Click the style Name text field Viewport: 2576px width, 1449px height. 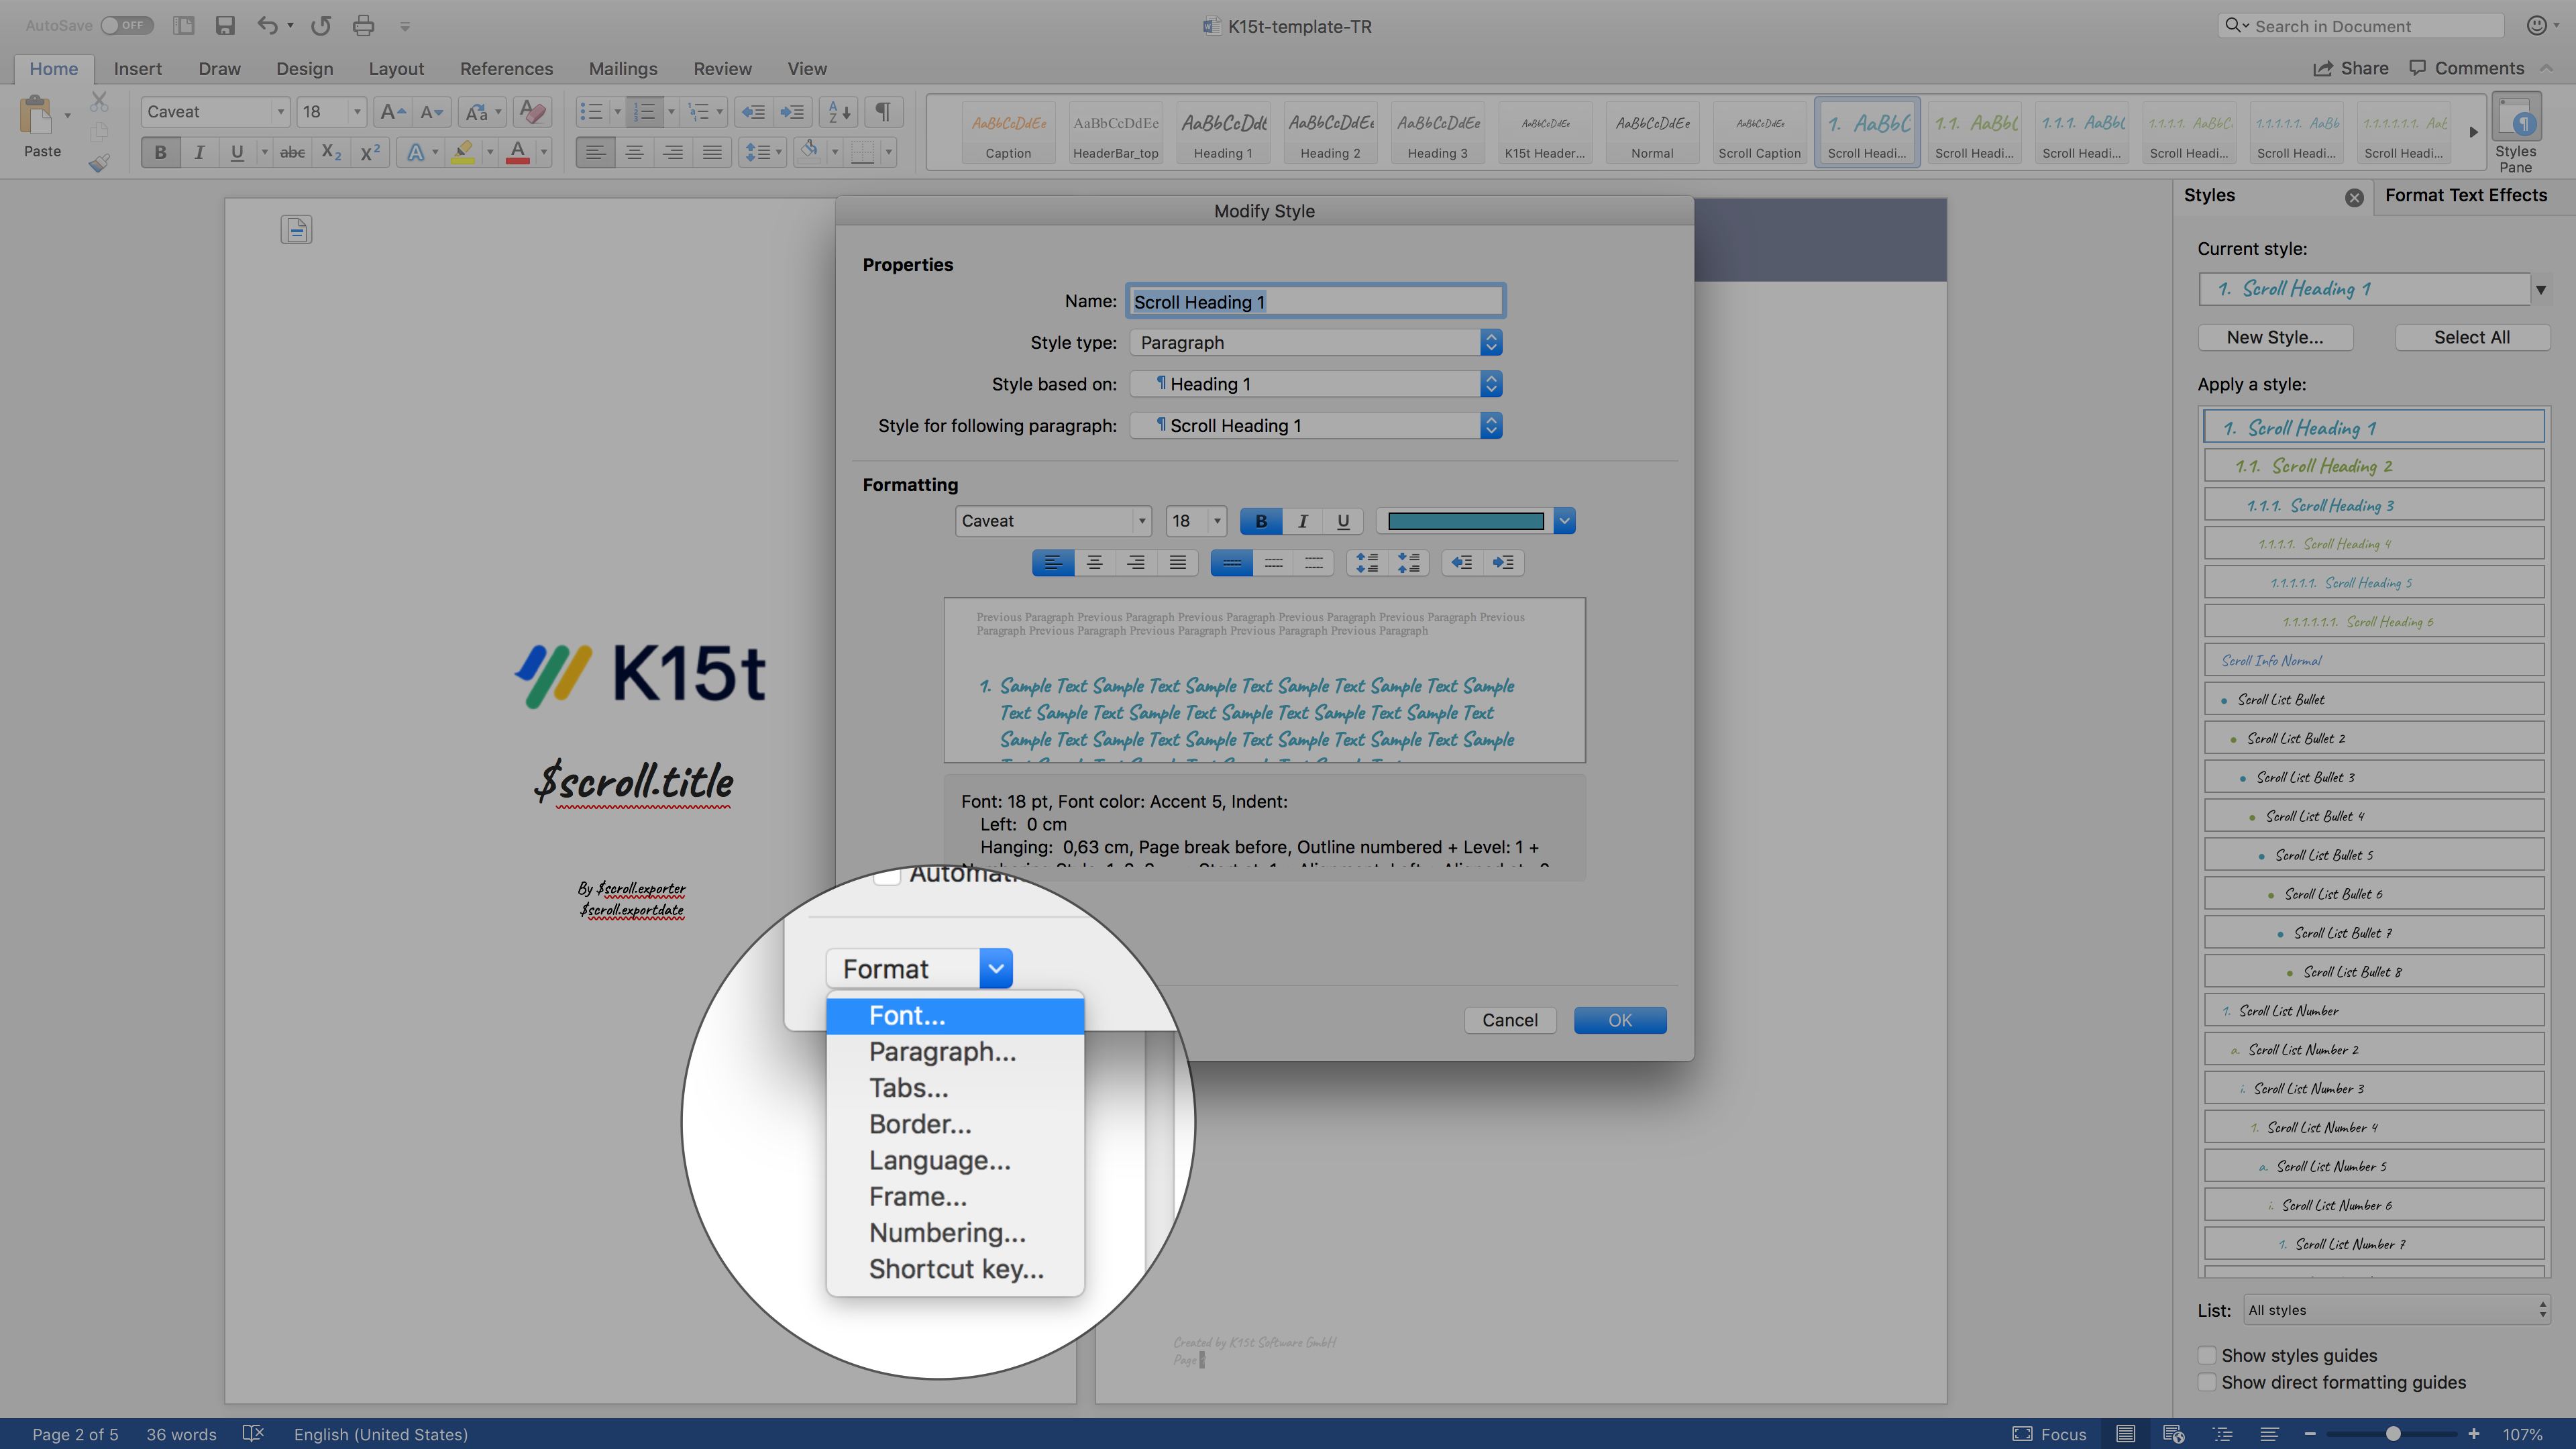pos(1315,302)
